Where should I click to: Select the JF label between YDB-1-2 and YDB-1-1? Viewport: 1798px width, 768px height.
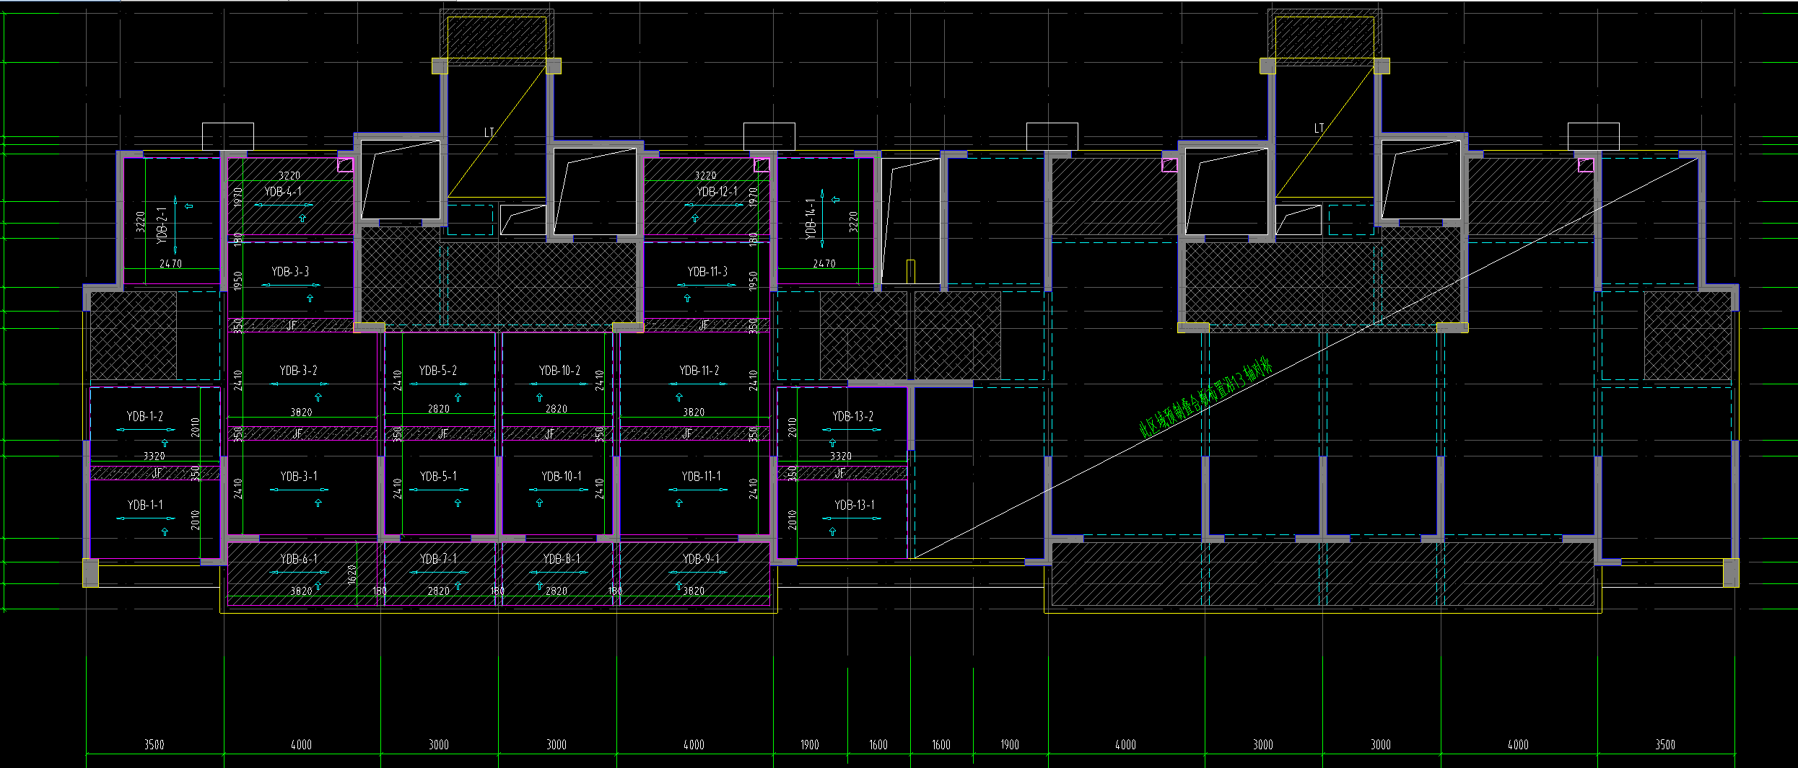(x=157, y=473)
